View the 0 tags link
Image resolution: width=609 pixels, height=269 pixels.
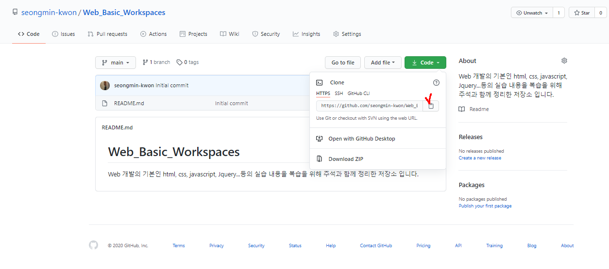187,62
